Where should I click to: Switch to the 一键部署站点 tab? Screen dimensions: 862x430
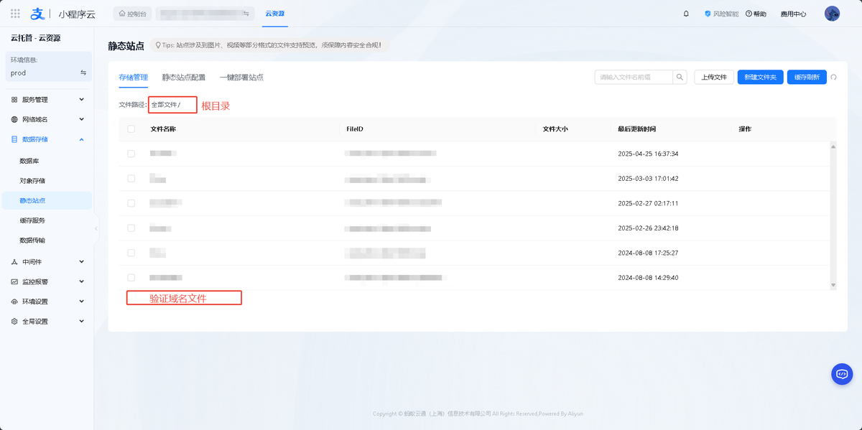(241, 78)
